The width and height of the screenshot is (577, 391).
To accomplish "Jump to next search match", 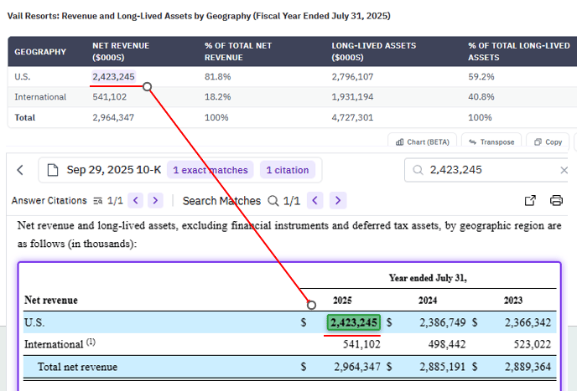I will pyautogui.click(x=337, y=200).
